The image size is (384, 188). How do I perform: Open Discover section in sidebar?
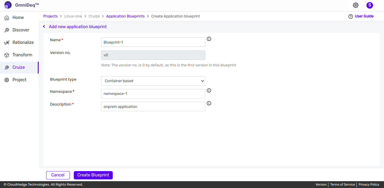click(19, 30)
